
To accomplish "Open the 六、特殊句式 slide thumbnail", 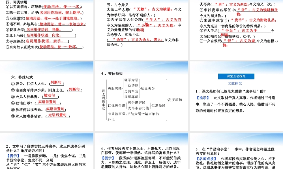I will tap(47, 96).
